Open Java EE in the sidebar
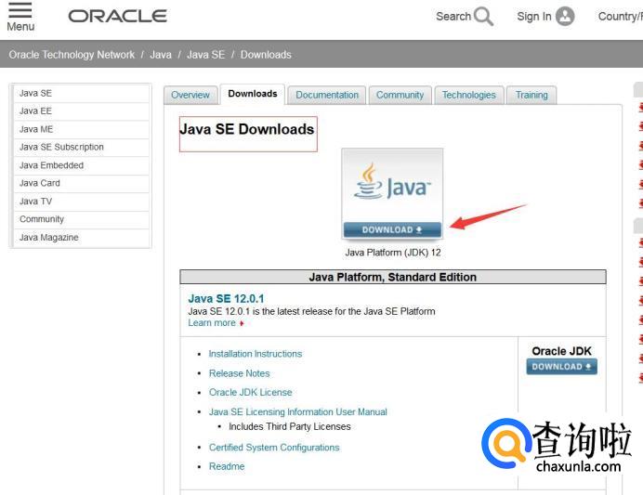643x495 pixels. [81, 111]
